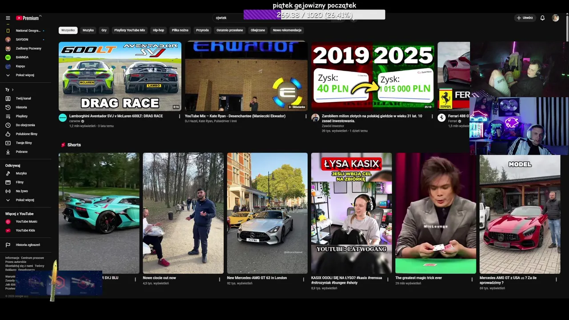This screenshot has height=320, width=569.
Task: Expand subscriptions with Pokaż więcej
Action: pyautogui.click(x=25, y=75)
